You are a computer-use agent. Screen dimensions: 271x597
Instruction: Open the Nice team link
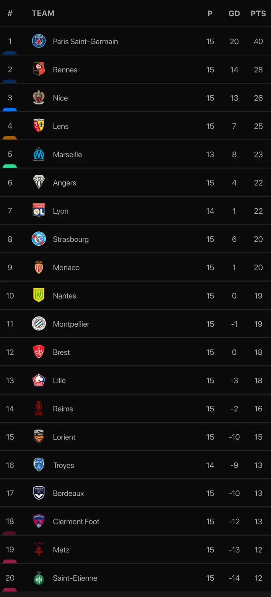(60, 98)
